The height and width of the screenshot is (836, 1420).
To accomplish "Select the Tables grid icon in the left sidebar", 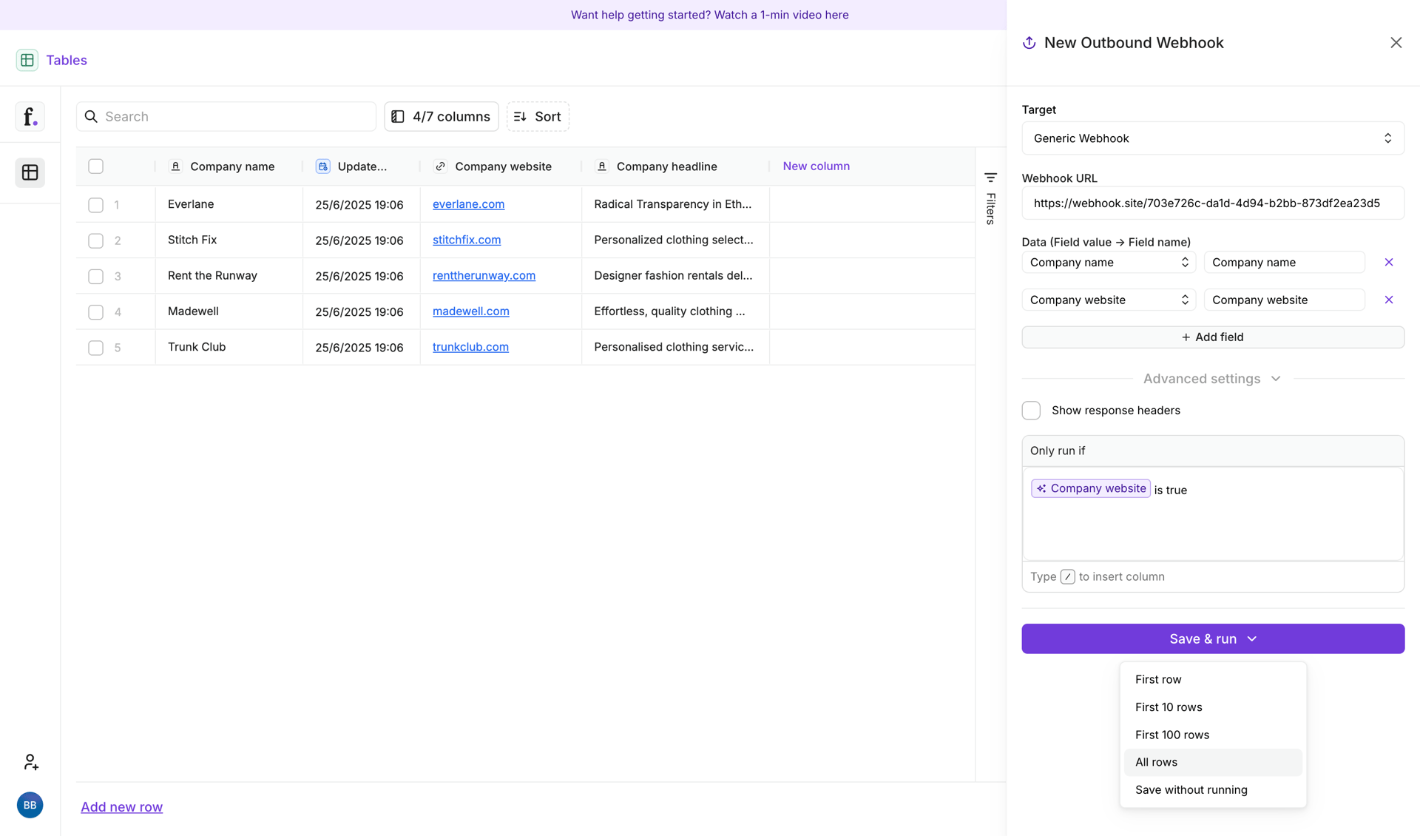I will click(30, 172).
